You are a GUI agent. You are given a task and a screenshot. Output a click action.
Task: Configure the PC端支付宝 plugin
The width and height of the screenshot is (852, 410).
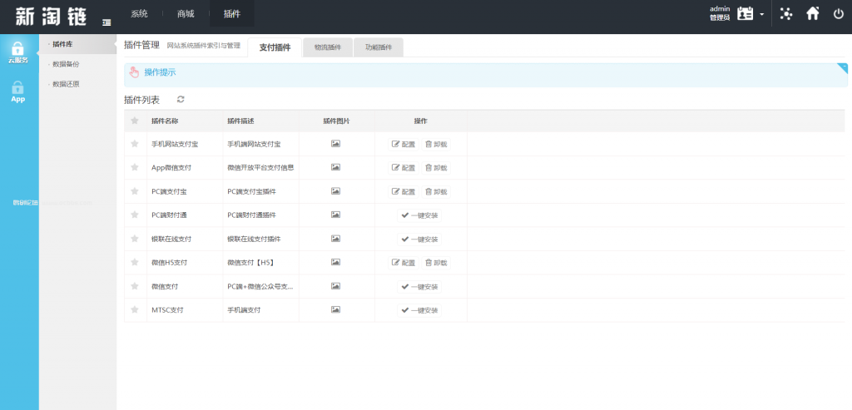tap(404, 192)
